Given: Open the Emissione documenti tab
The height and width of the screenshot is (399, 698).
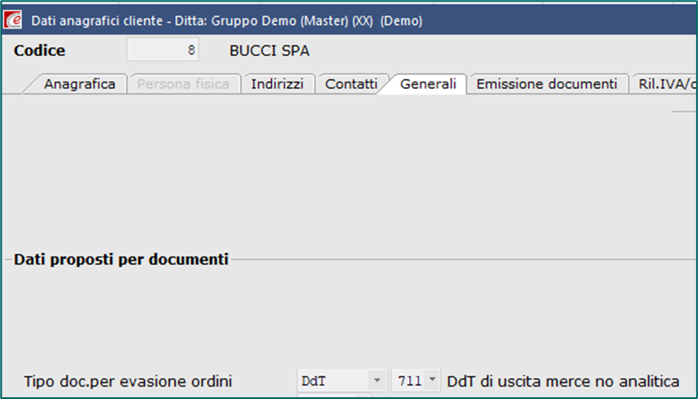Looking at the screenshot, I should [x=547, y=84].
